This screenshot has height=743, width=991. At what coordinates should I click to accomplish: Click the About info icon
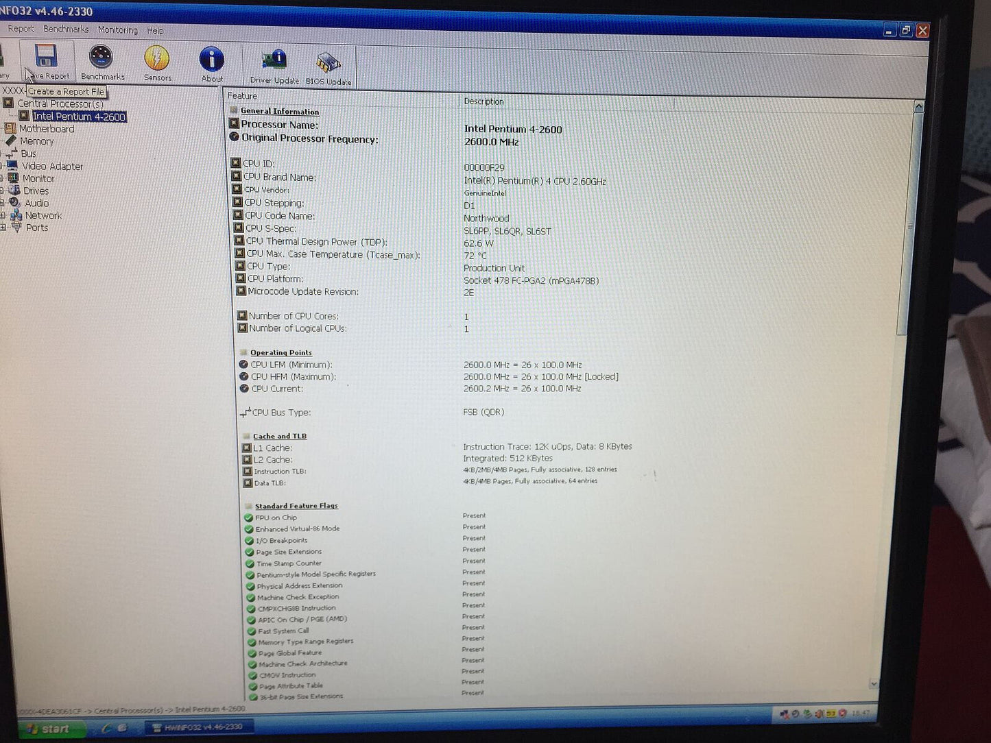(x=212, y=59)
